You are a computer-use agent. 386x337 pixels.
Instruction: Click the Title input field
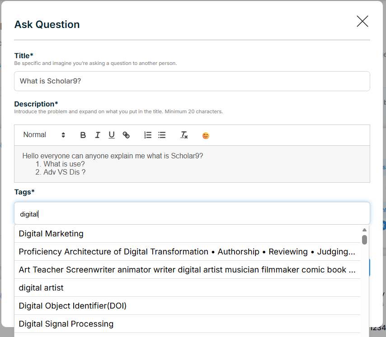pos(192,81)
